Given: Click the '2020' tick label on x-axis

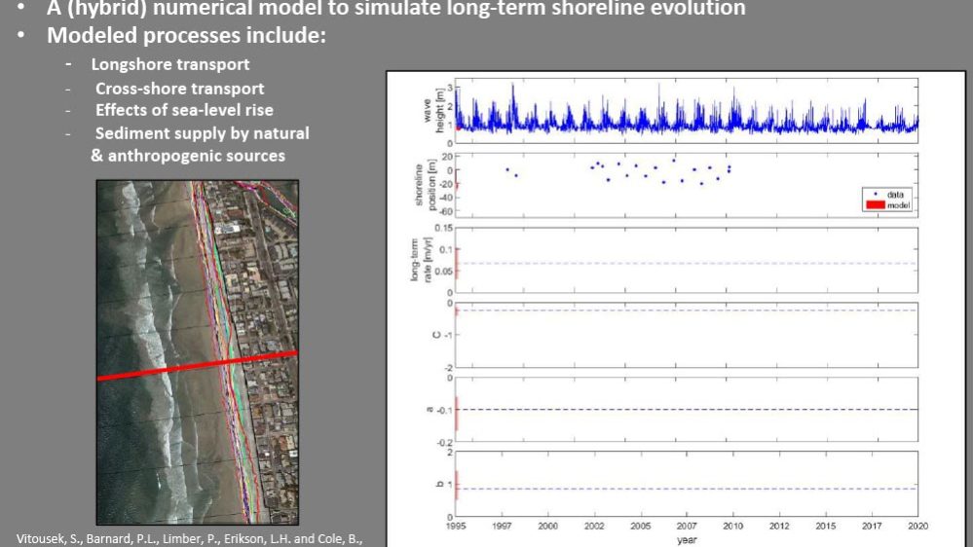Looking at the screenshot, I should point(917,526).
